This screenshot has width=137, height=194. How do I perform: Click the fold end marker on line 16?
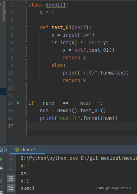(x=26, y=118)
